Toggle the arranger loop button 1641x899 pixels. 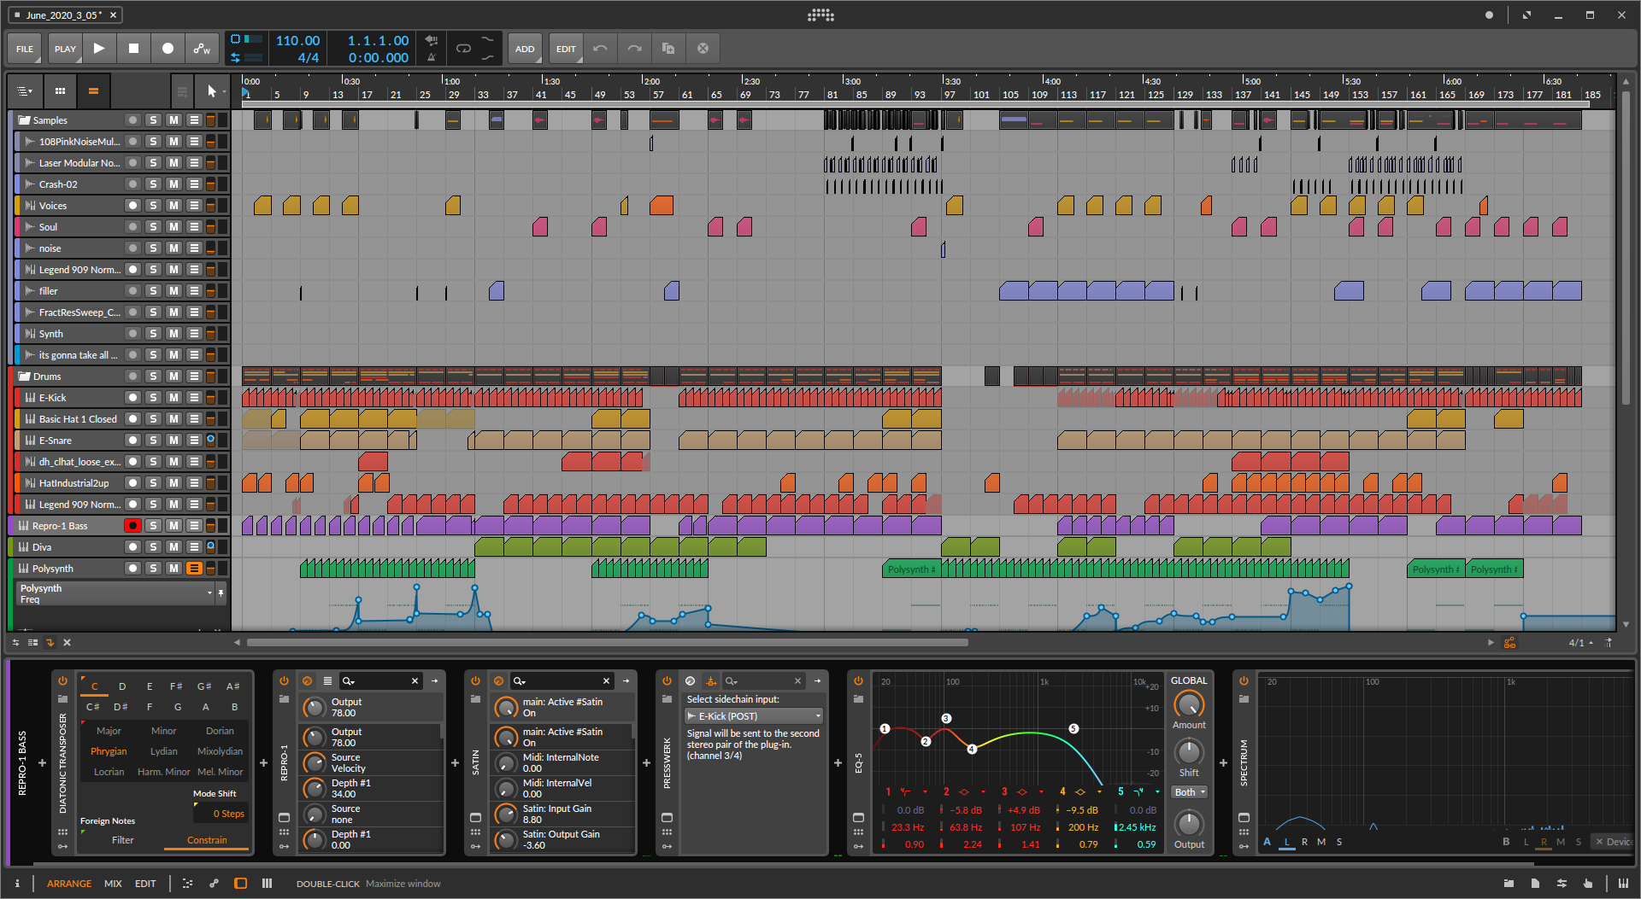click(x=463, y=49)
